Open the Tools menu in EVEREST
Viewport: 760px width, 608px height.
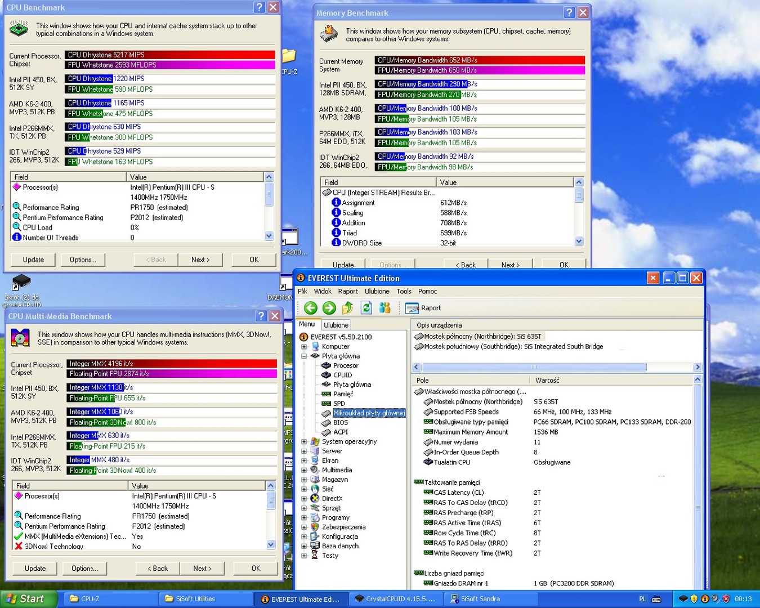[404, 291]
